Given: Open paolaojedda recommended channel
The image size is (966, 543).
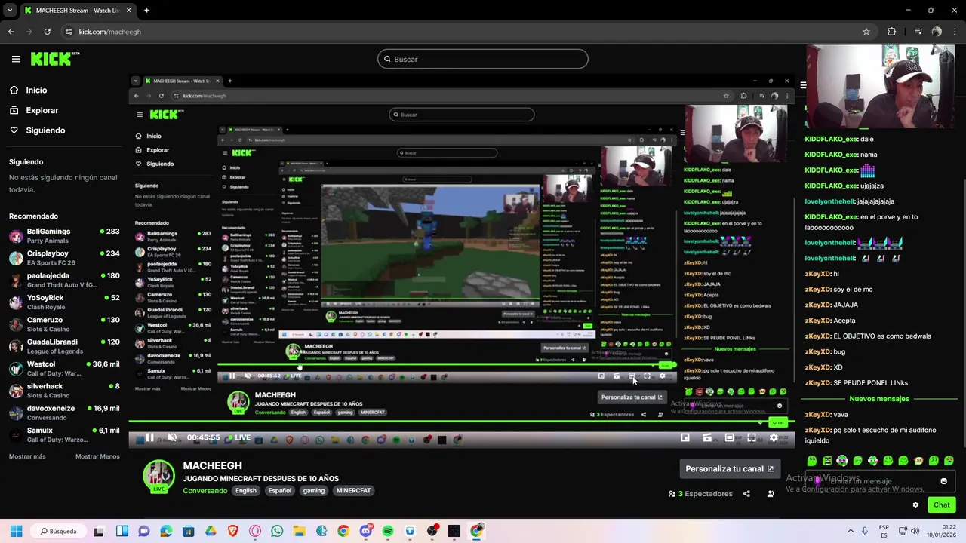Looking at the screenshot, I should click(x=64, y=280).
